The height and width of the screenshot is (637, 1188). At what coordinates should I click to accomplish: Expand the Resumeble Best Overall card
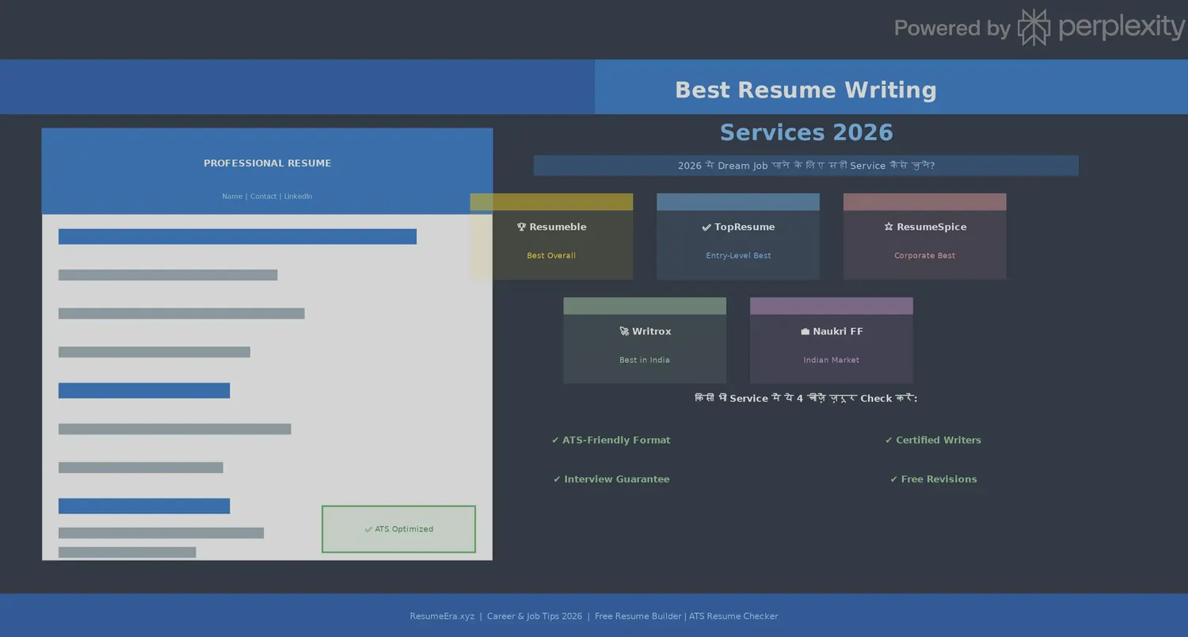click(x=551, y=235)
